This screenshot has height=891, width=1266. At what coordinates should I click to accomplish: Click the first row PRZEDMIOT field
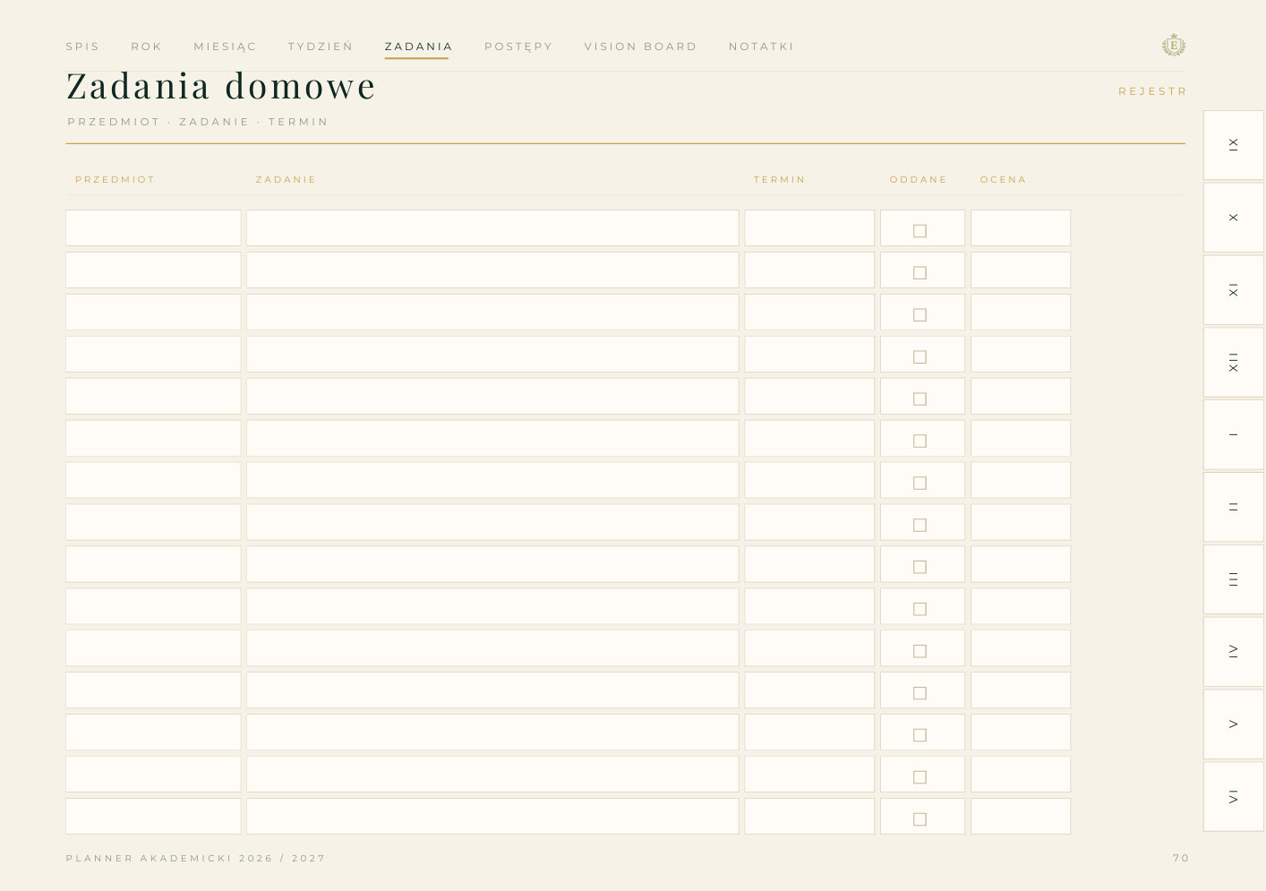coord(153,228)
